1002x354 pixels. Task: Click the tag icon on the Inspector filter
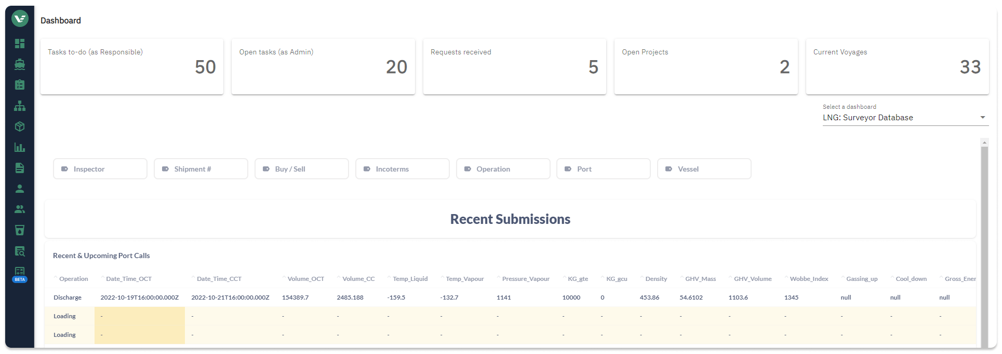click(65, 169)
